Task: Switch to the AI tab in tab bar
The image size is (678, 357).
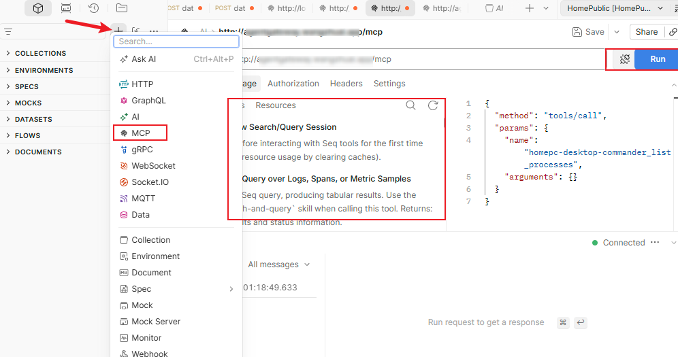Action: 495,8
